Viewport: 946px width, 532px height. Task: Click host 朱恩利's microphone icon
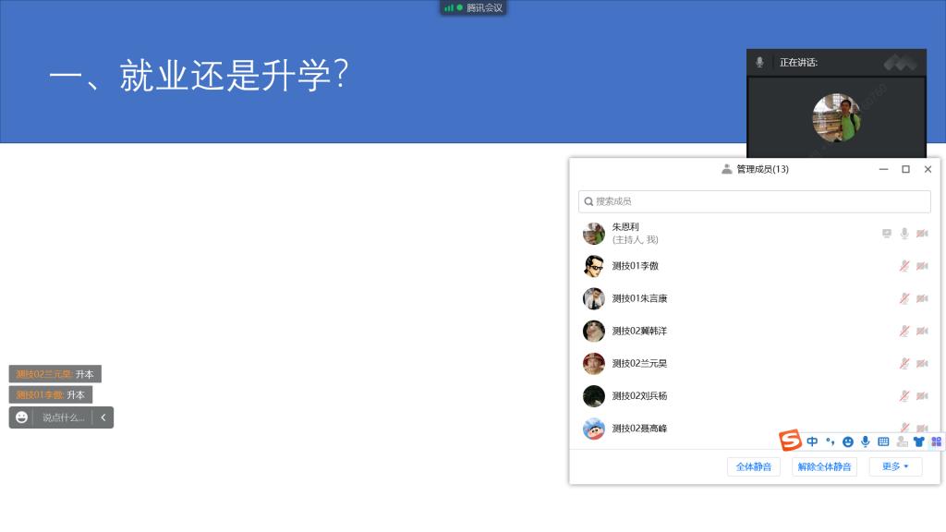[904, 234]
